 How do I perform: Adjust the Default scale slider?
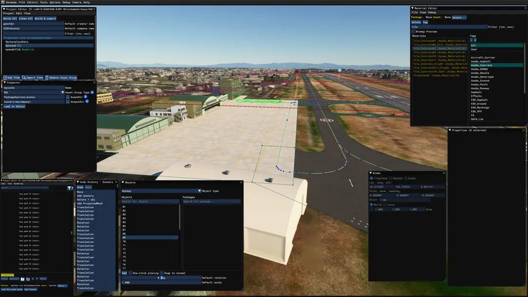click(x=161, y=282)
